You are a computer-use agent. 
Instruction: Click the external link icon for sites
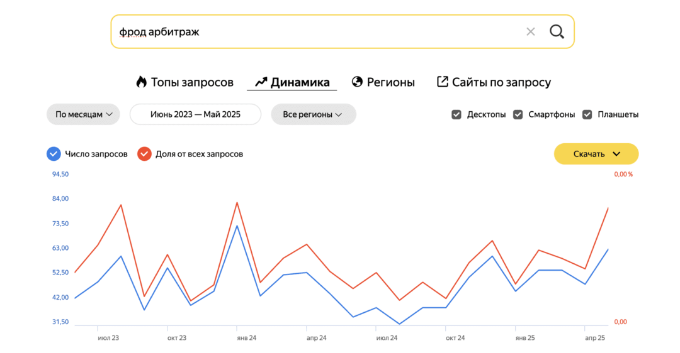pyautogui.click(x=443, y=82)
